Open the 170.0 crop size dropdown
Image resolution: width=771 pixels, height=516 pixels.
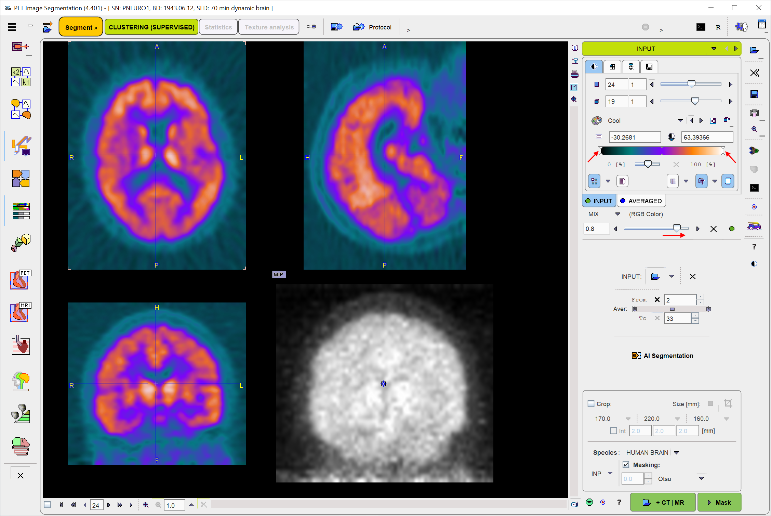(628, 418)
